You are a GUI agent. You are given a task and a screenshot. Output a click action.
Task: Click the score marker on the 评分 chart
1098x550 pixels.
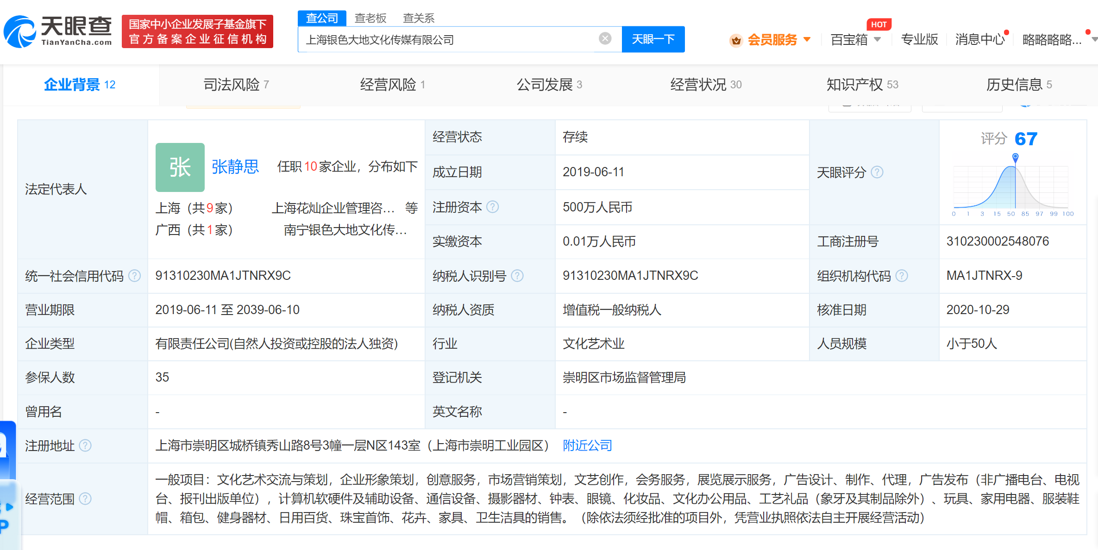click(x=1016, y=157)
